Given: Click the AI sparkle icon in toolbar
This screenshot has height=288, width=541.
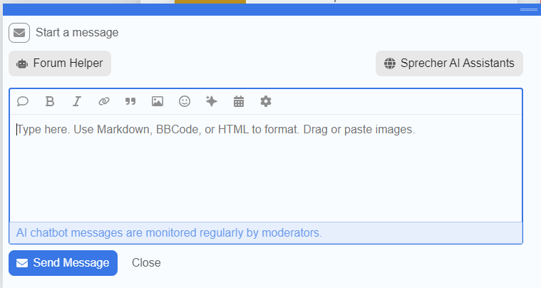Looking at the screenshot, I should click(x=211, y=102).
